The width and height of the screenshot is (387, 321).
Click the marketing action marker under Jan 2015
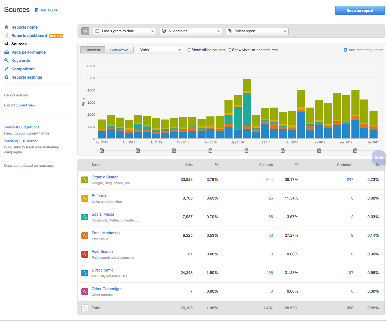[102, 150]
